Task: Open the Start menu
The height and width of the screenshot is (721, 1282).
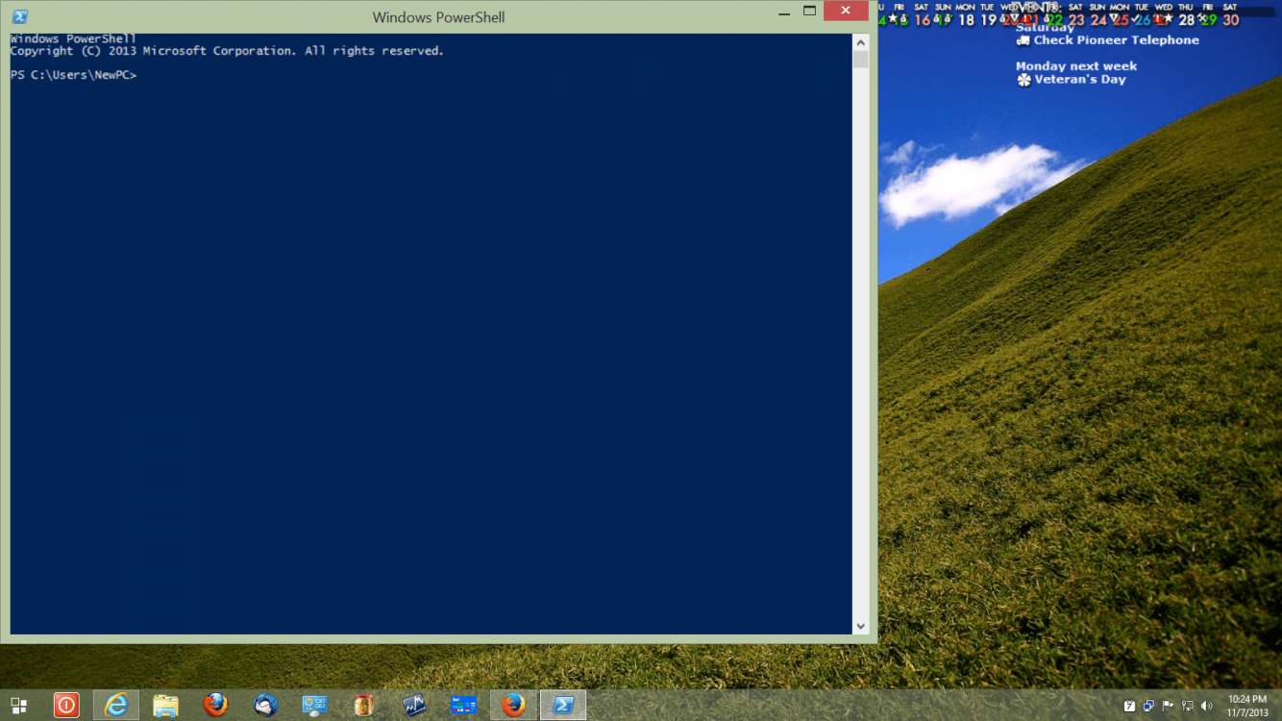Action: [x=18, y=705]
